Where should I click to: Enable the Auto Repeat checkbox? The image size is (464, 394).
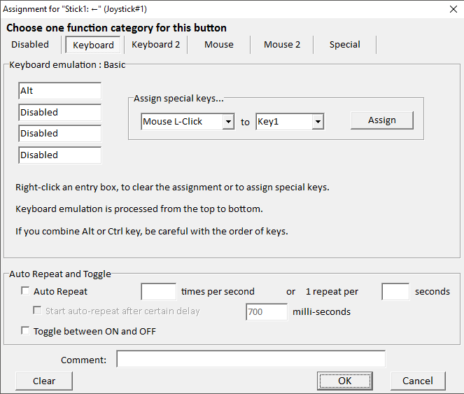click(x=26, y=292)
